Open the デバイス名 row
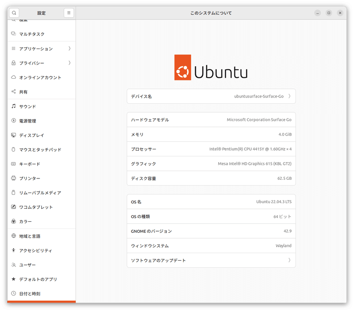The height and width of the screenshot is (311, 354). [211, 96]
